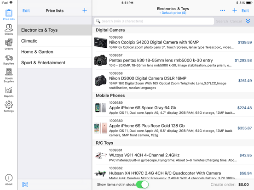Tap the Search button
Screen dimensions: 254x190
click(222, 21)
